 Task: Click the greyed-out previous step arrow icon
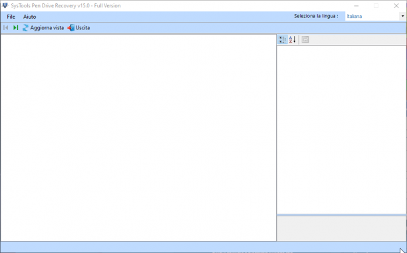(x=6, y=27)
